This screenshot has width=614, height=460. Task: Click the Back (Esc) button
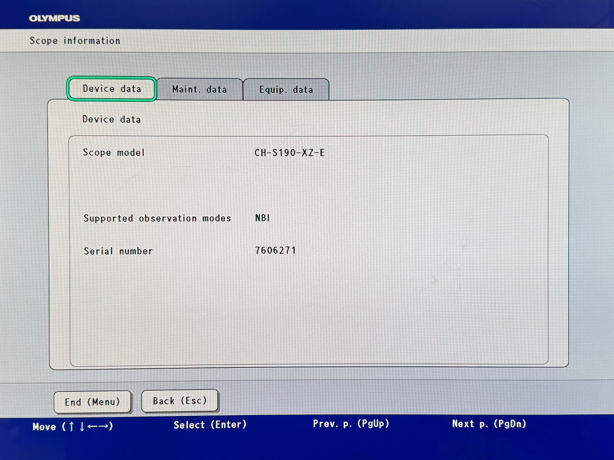click(x=180, y=400)
